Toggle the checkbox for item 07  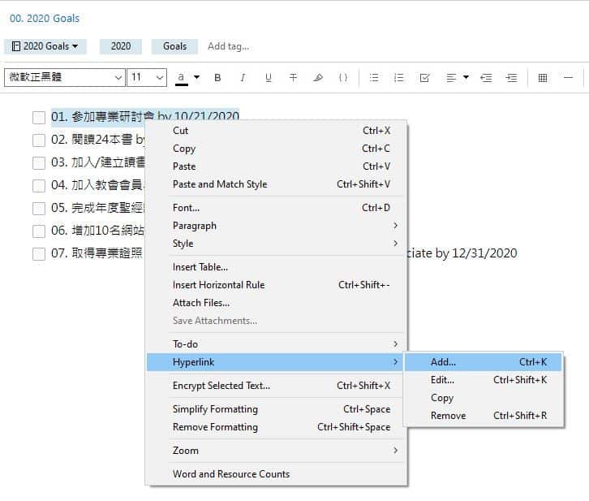39,253
